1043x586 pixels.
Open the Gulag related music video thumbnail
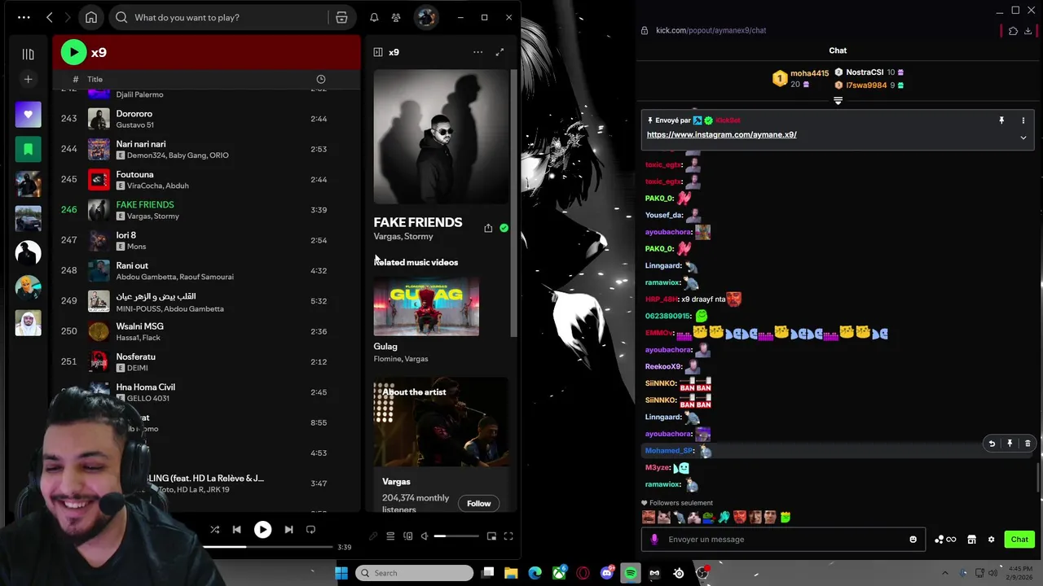point(426,307)
